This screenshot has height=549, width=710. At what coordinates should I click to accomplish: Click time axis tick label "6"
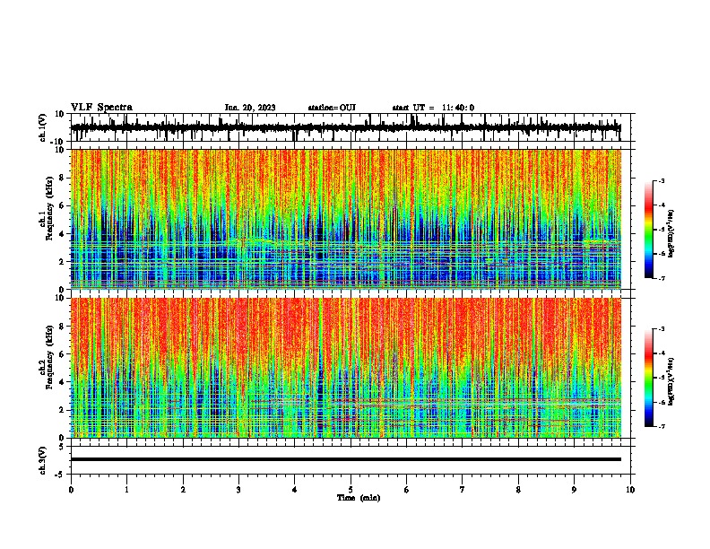point(407,490)
